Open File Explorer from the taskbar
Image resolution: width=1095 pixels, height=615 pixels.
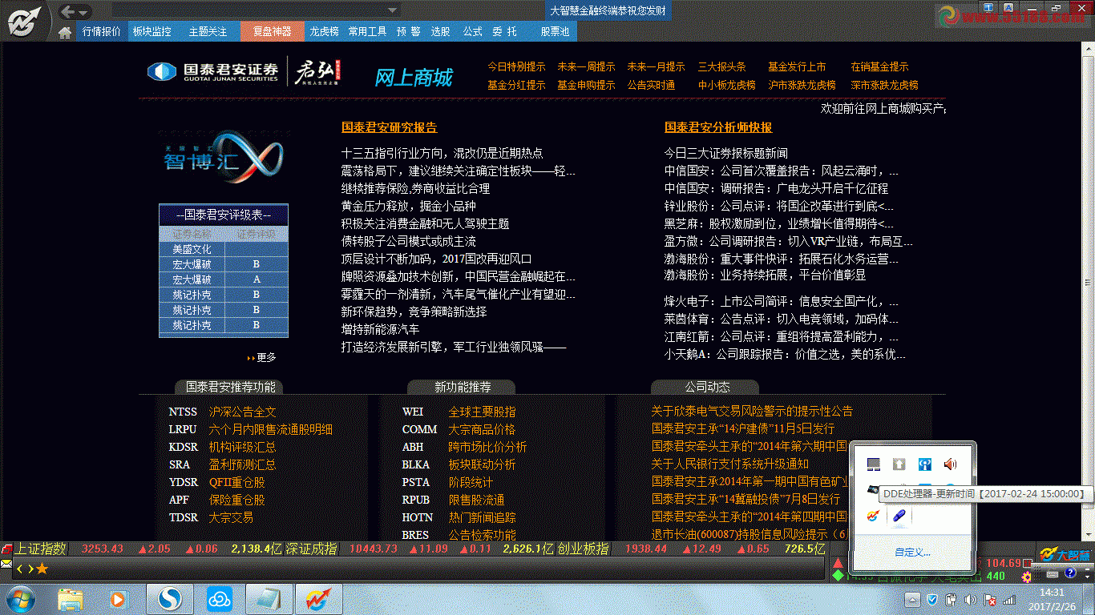click(x=71, y=599)
